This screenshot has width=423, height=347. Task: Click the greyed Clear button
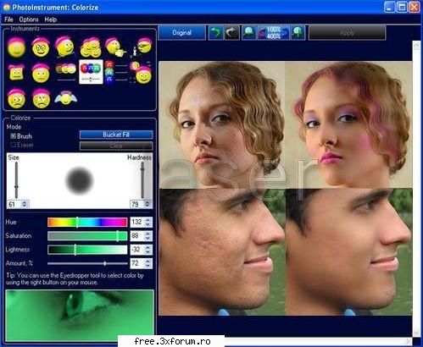click(x=116, y=146)
